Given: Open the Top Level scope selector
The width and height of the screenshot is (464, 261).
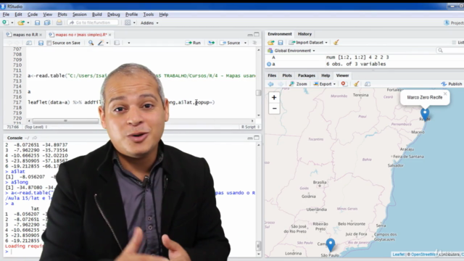Looking at the screenshot, I should coord(36,127).
